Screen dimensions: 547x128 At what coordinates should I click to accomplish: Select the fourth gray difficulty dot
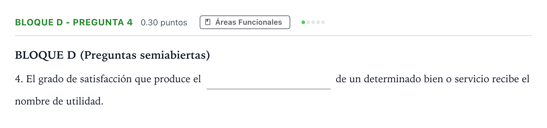(x=318, y=22)
